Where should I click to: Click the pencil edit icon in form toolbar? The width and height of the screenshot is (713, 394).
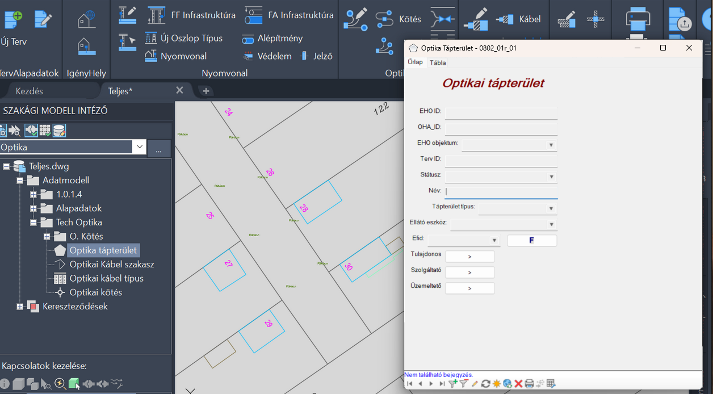(x=475, y=384)
